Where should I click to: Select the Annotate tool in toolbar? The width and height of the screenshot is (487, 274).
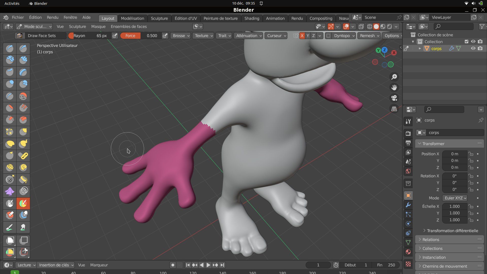click(10, 227)
